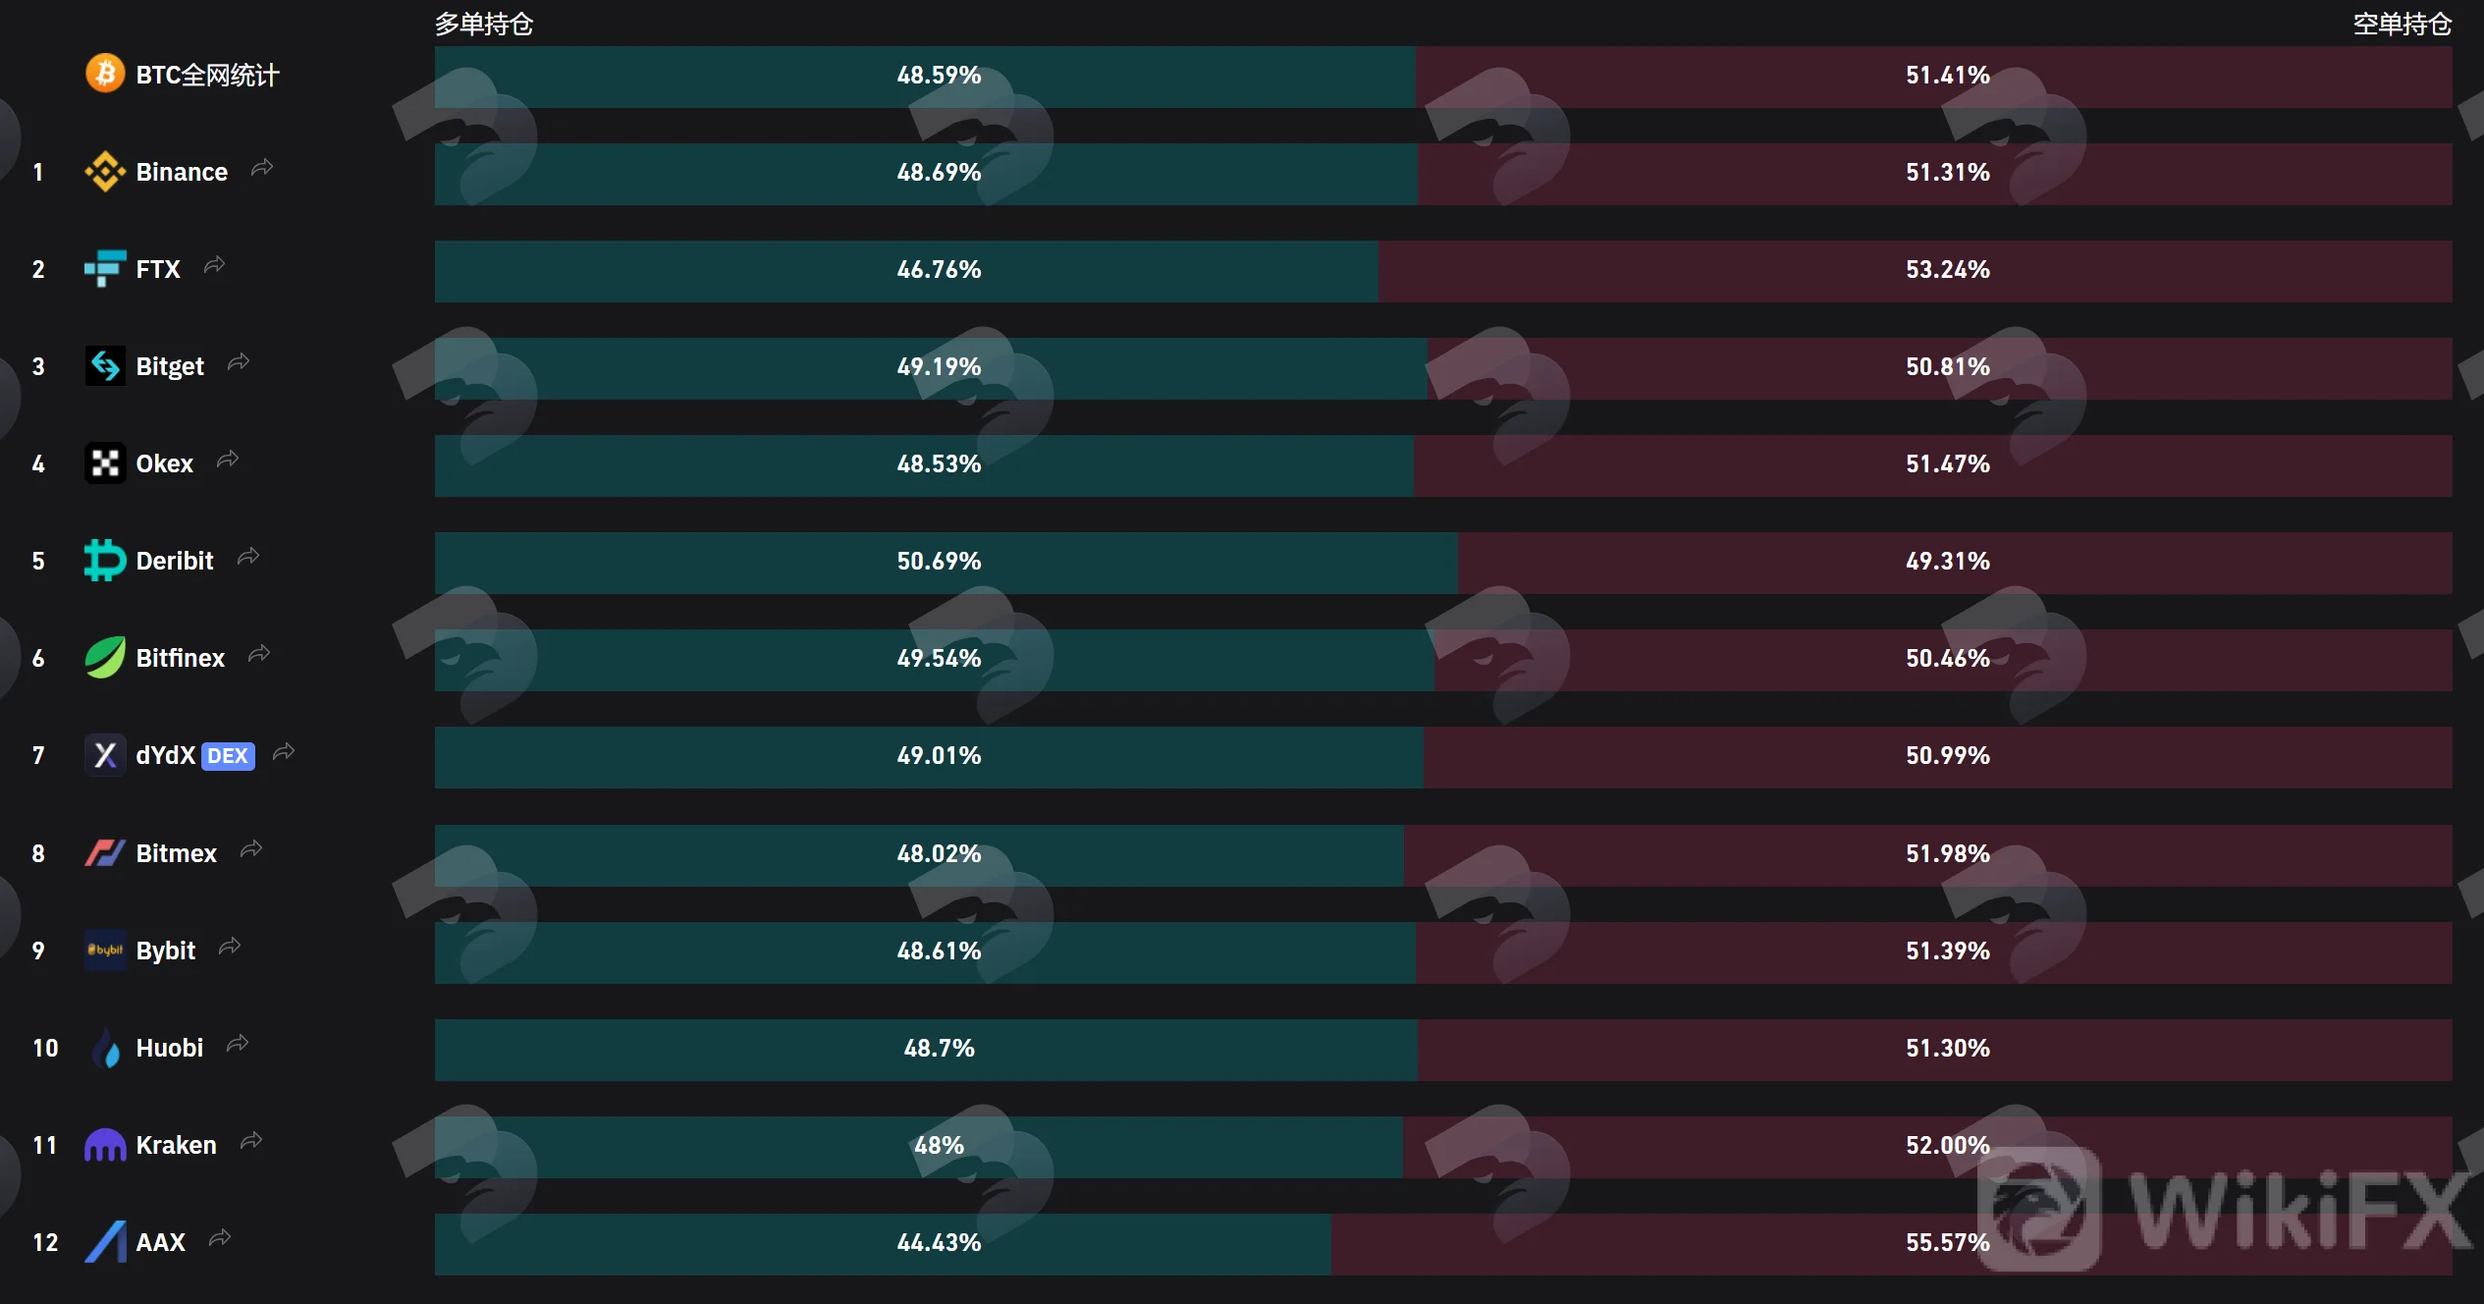
Task: Click the Okex logo icon
Action: (x=105, y=463)
